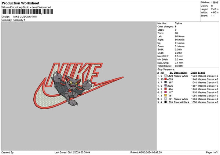220x155 pixels.
Task: Select the Emerald Black swatch in stop 9
Action: pos(166,102)
